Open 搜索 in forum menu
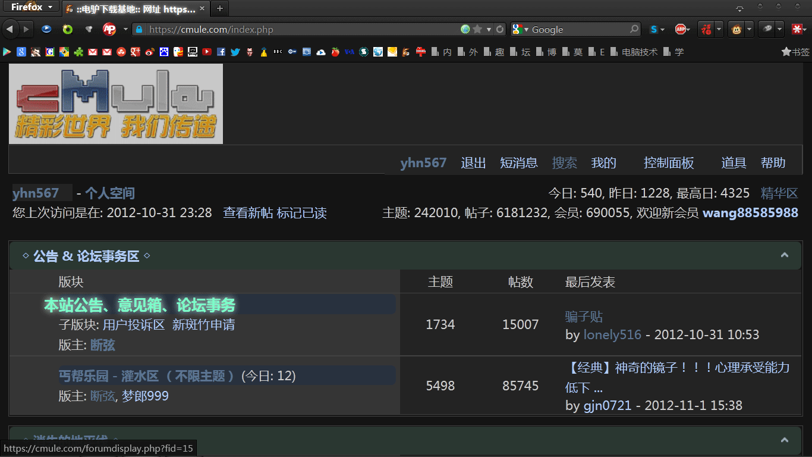 click(565, 163)
